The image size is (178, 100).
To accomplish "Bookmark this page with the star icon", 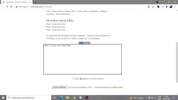I will pyautogui.click(x=153, y=7).
